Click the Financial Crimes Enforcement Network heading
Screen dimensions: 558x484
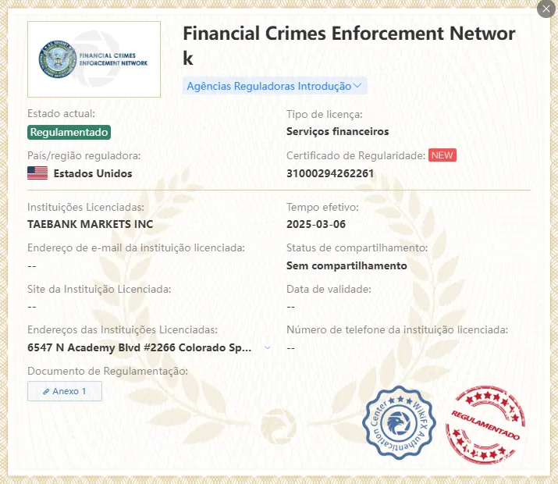[x=349, y=46]
